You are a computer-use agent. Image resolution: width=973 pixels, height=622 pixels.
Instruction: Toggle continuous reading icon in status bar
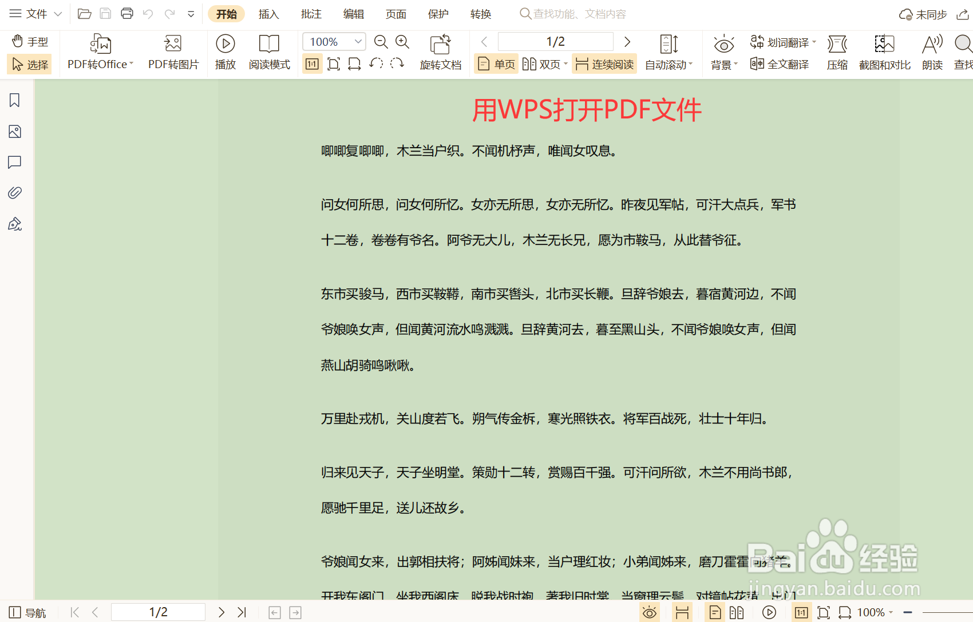[682, 612]
